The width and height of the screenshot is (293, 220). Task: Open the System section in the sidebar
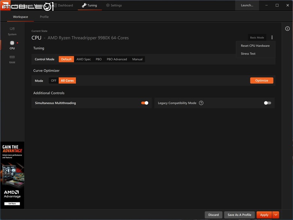(x=12, y=31)
